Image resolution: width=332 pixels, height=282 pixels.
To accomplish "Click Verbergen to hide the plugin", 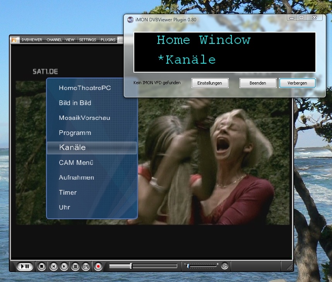I will (x=297, y=83).
